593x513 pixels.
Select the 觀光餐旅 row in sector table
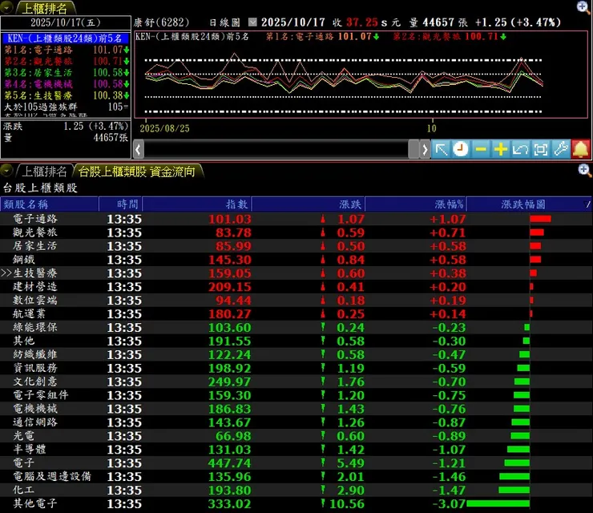coord(296,232)
